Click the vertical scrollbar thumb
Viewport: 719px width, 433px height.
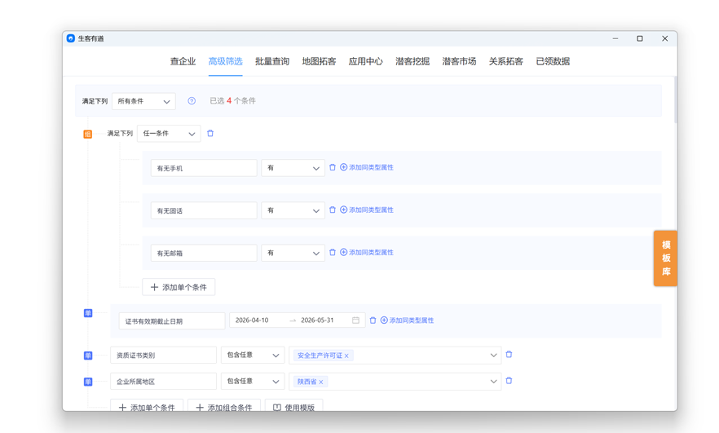[x=676, y=100]
